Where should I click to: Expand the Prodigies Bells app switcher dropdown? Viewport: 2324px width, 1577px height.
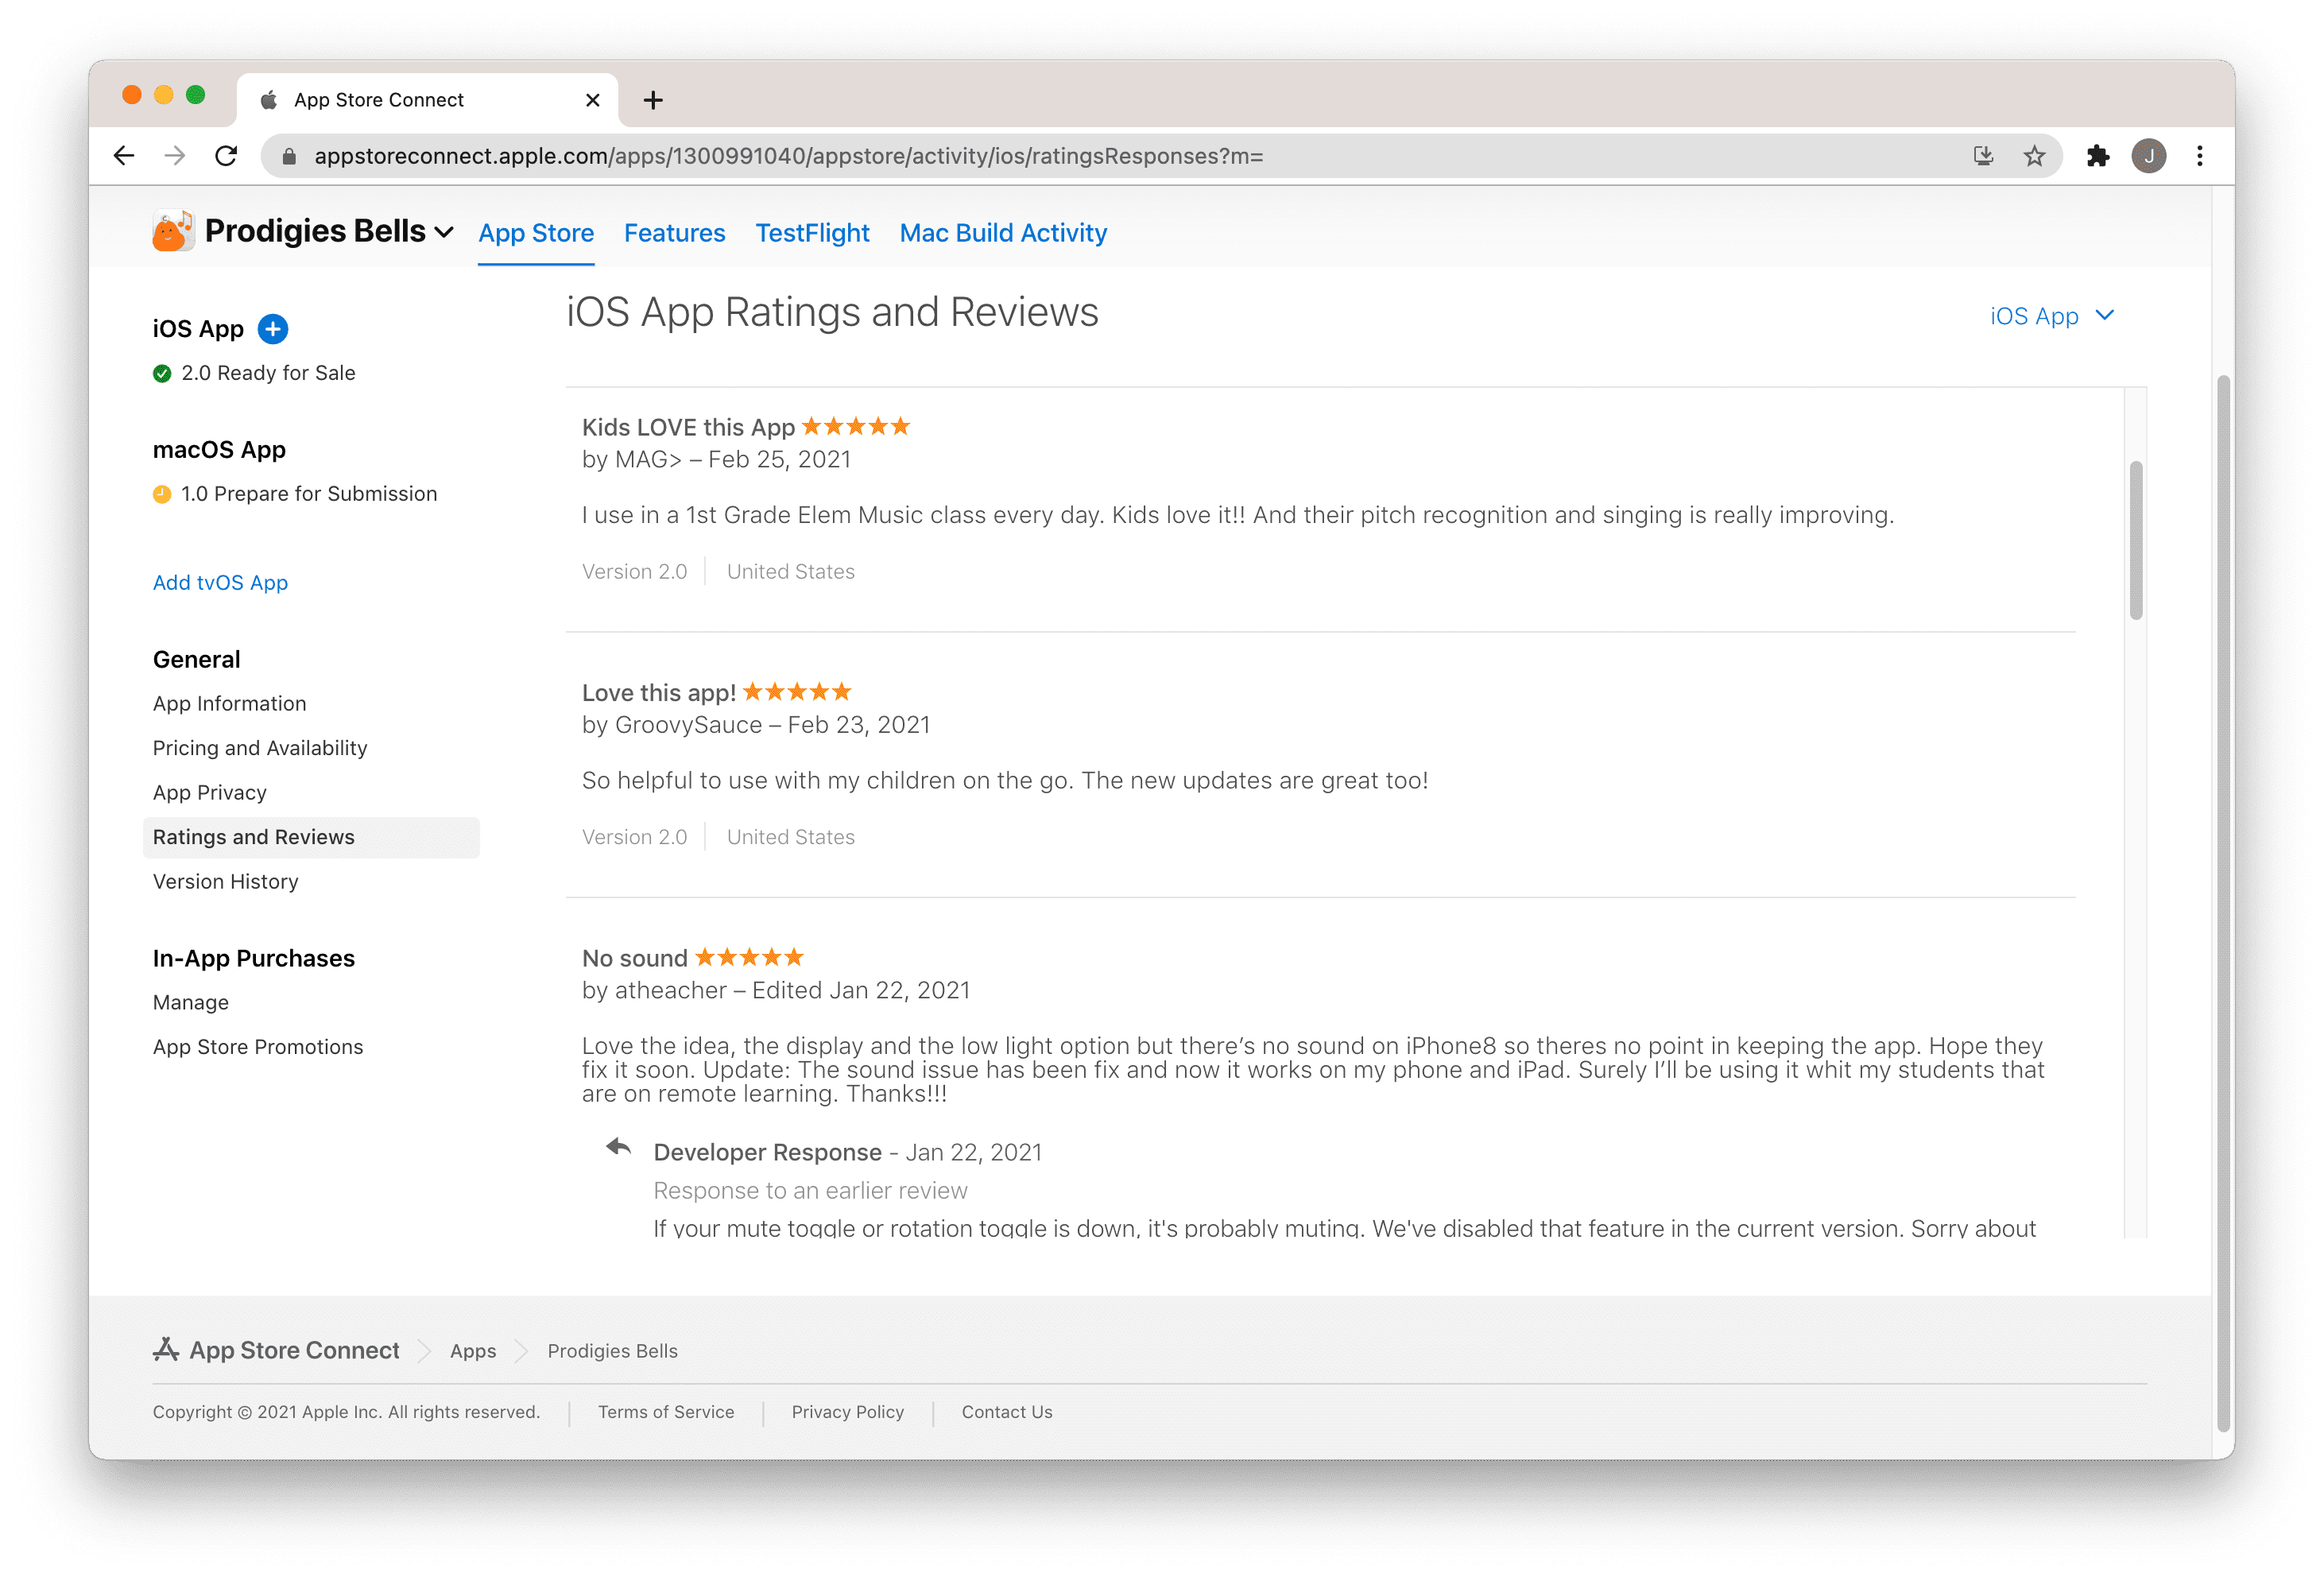click(x=444, y=232)
